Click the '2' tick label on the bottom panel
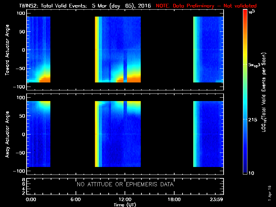 pyautogui.click(x=23, y=193)
